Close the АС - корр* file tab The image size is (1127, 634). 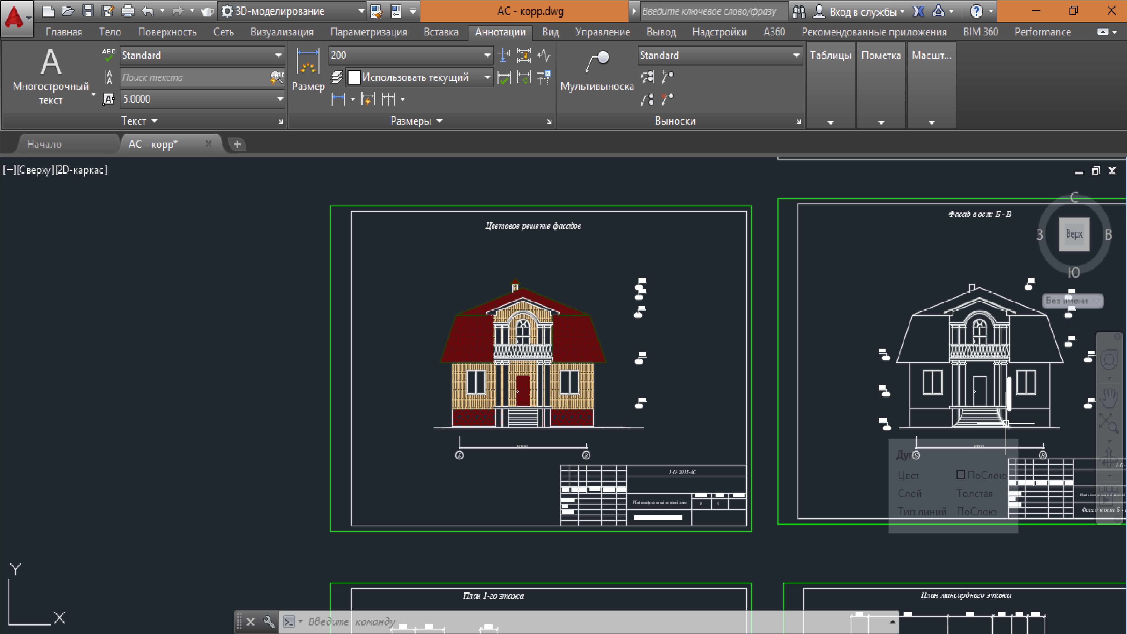(209, 144)
